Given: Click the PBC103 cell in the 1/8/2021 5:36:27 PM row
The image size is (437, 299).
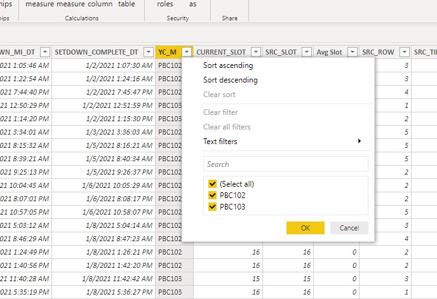Looking at the screenshot, I should (174, 292).
